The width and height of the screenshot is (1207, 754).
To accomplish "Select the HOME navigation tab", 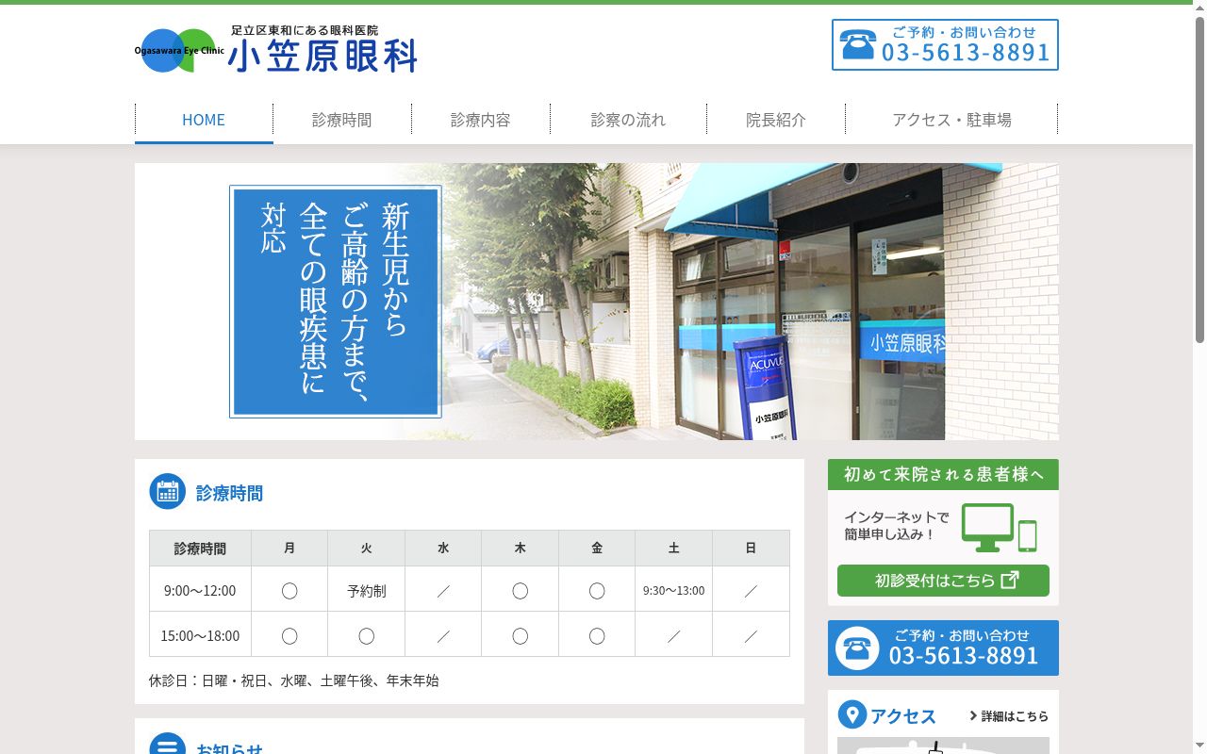I will 204,120.
